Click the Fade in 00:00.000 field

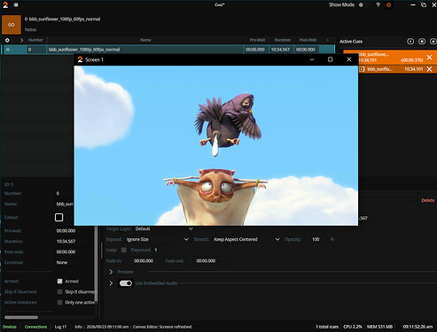tap(144, 261)
